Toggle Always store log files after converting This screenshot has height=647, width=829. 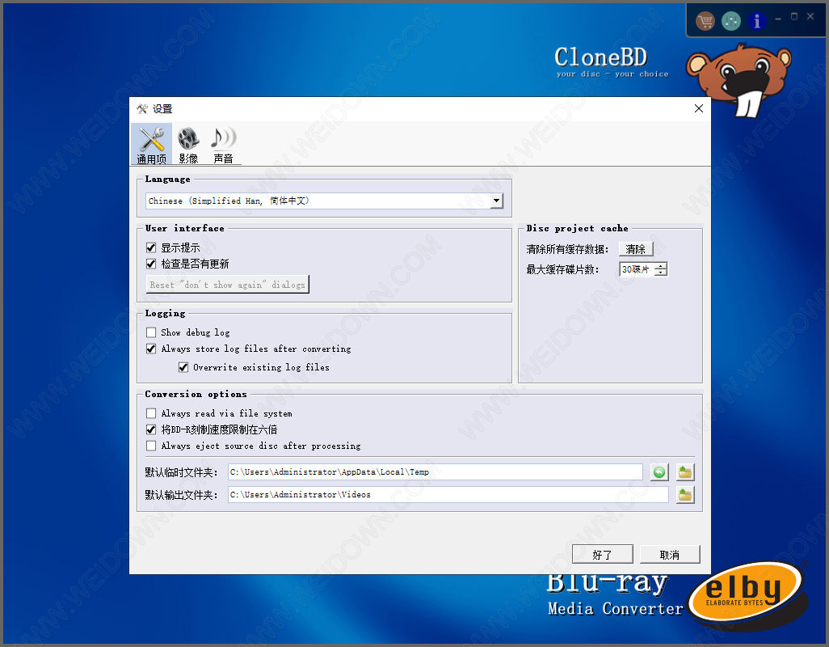(151, 349)
